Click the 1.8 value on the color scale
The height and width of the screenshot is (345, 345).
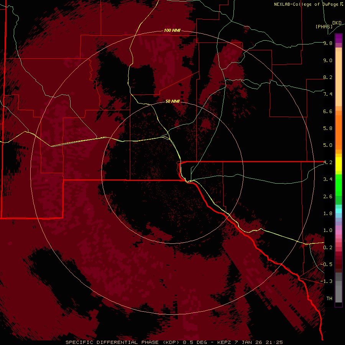[x=328, y=214]
